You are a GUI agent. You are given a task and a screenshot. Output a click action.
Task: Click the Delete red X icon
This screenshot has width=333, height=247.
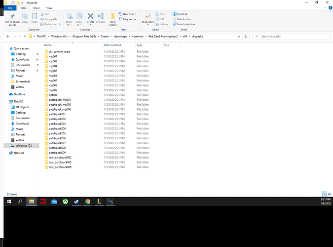(90, 16)
